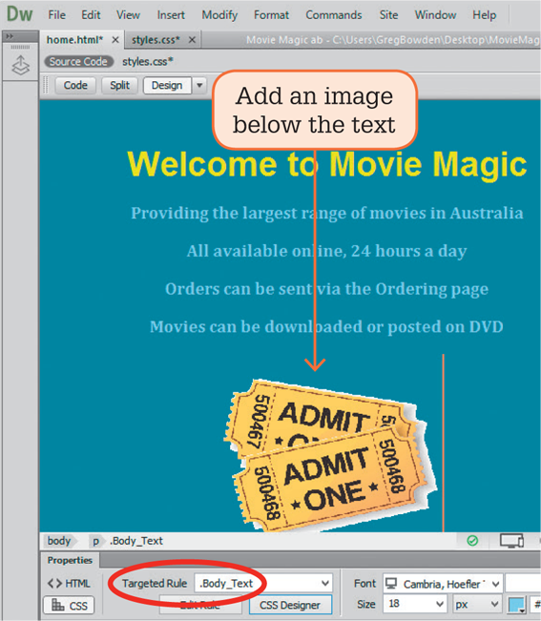541x621 pixels.
Task: Click the layers icon in the side panel
Action: pyautogui.click(x=20, y=66)
